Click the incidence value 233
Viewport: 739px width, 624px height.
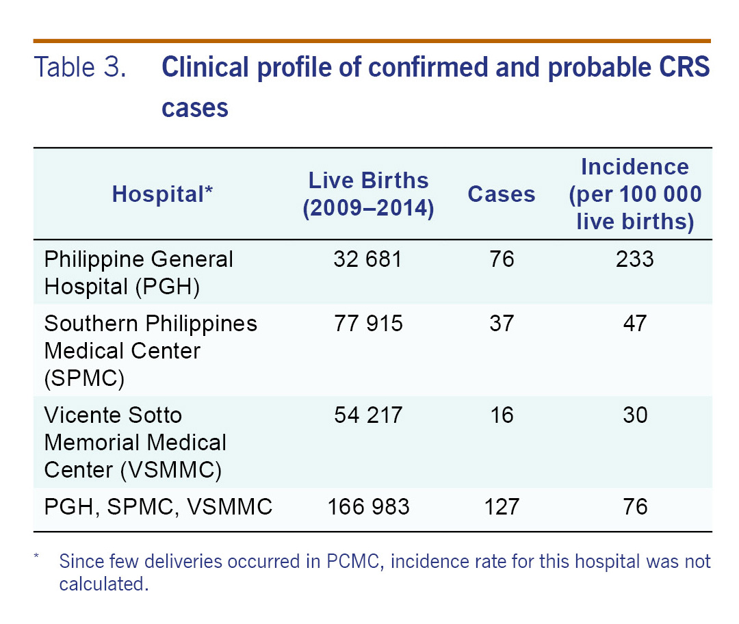pos(635,260)
